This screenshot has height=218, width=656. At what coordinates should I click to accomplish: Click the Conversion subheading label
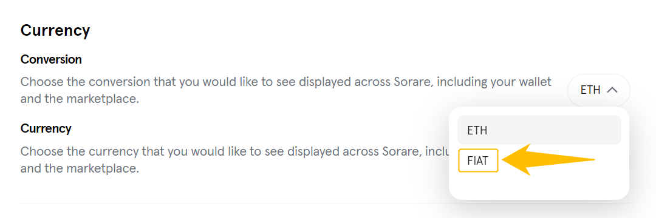pyautogui.click(x=51, y=59)
